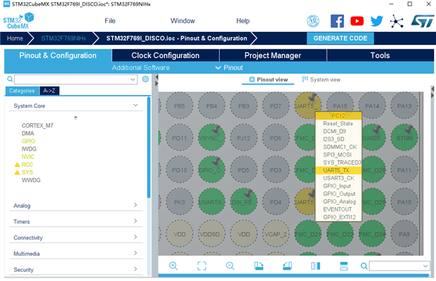Switch to System view toggle

[321, 80]
